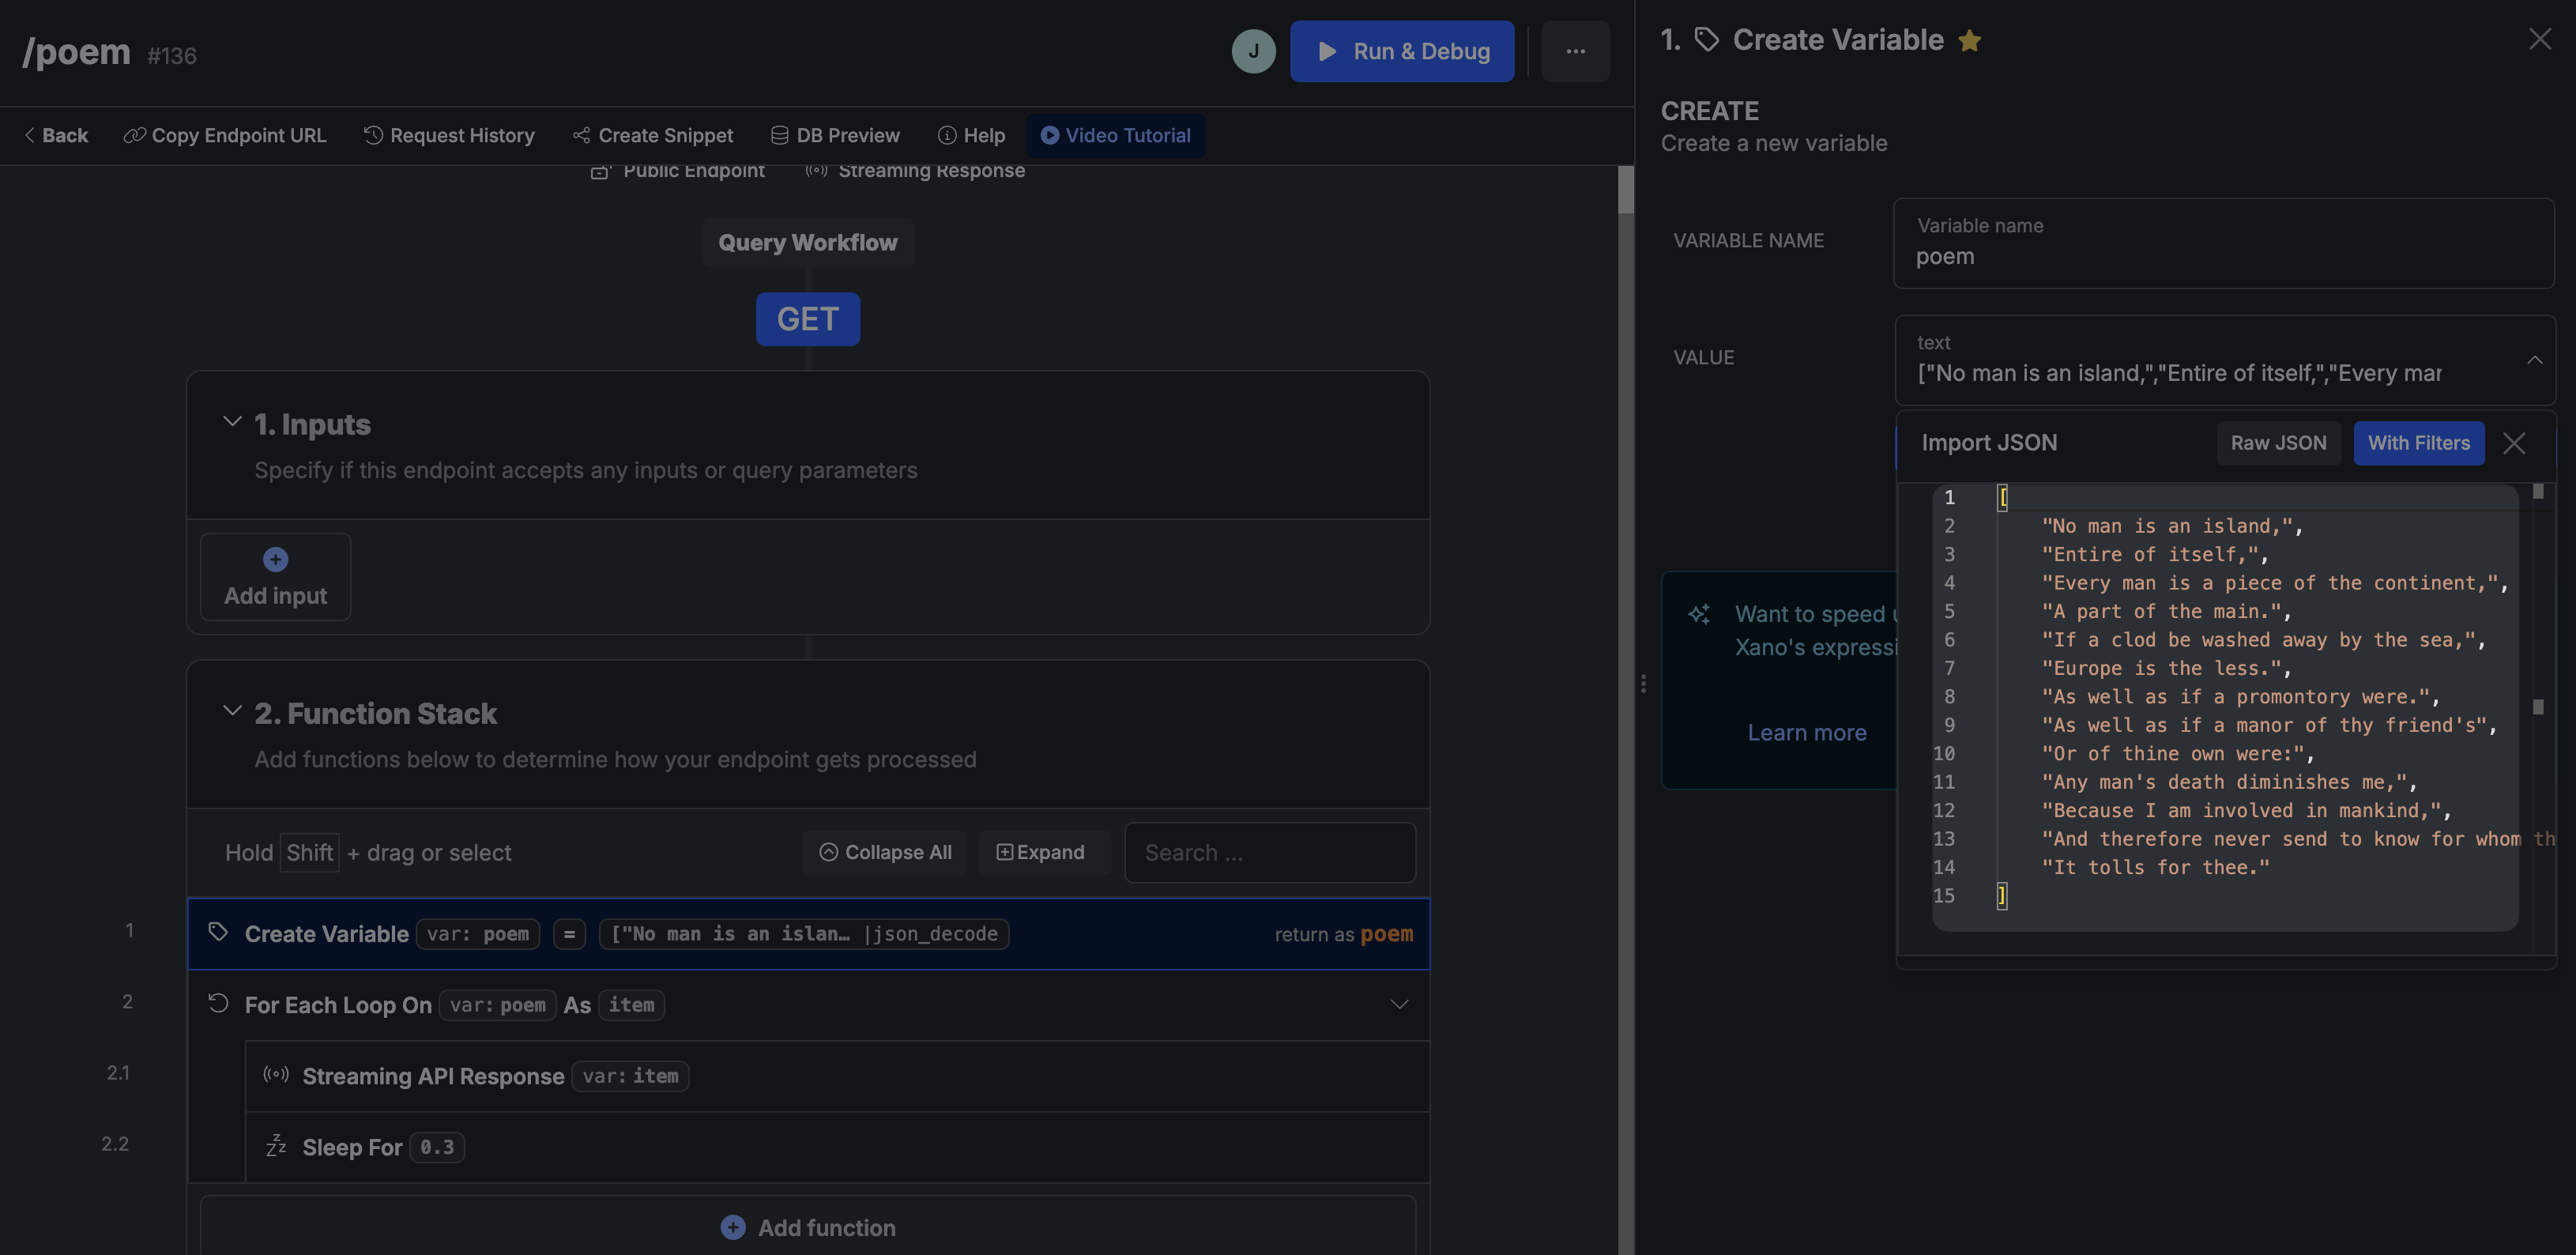Screen dimensions: 2576x1255
Task: Click the star favorite icon beside Create Variable
Action: [1969, 40]
